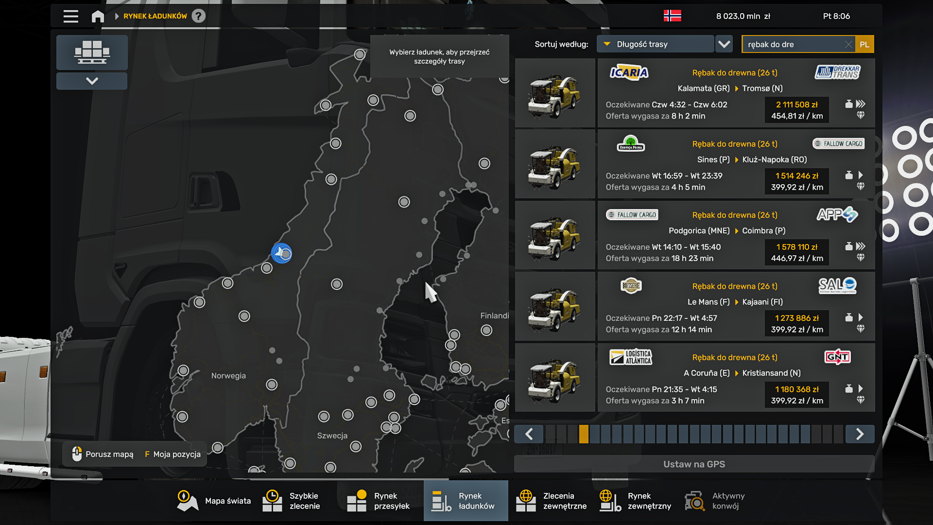Toggle sort direction arrow button
The height and width of the screenshot is (525, 933).
[724, 44]
